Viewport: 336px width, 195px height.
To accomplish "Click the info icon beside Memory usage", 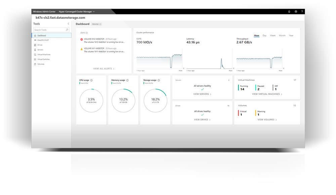I will click(x=127, y=80).
